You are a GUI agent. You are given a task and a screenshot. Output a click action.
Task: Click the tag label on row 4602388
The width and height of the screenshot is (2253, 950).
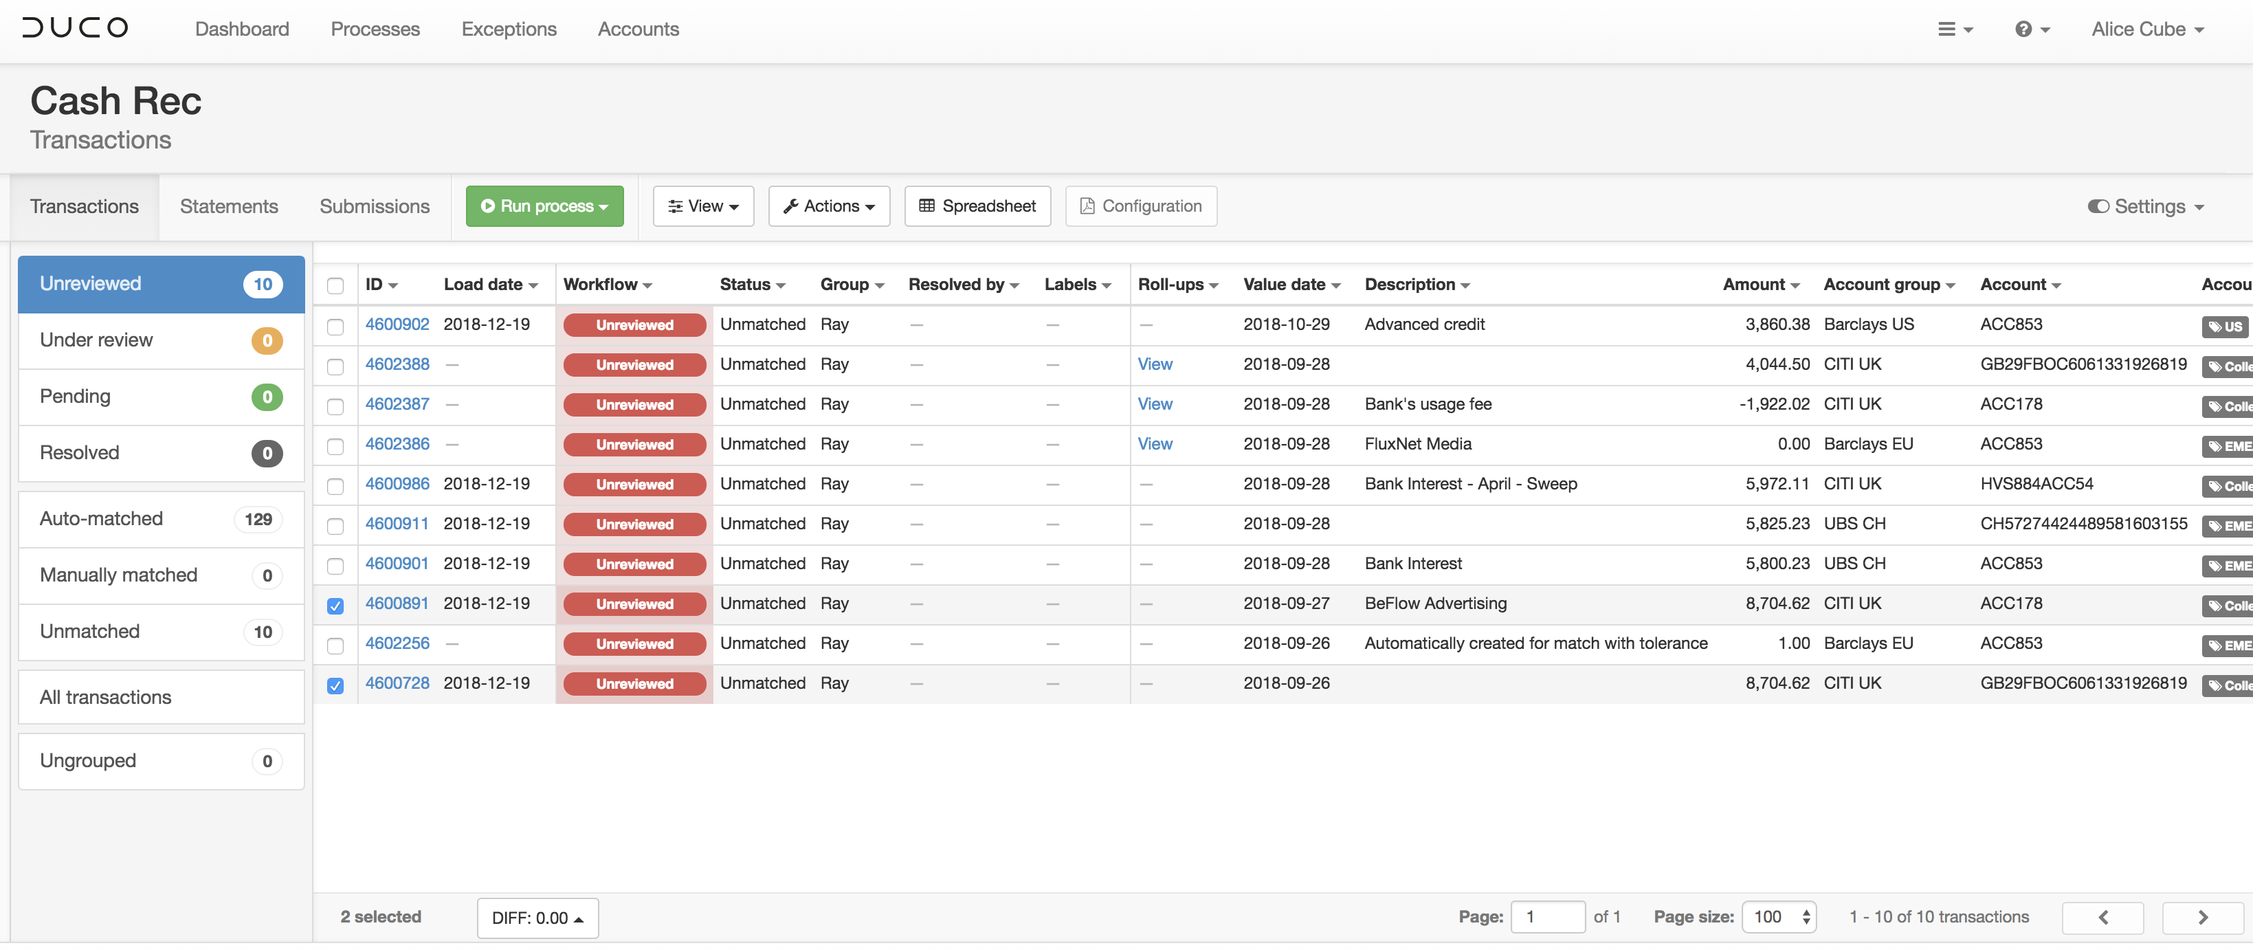pyautogui.click(x=2228, y=366)
